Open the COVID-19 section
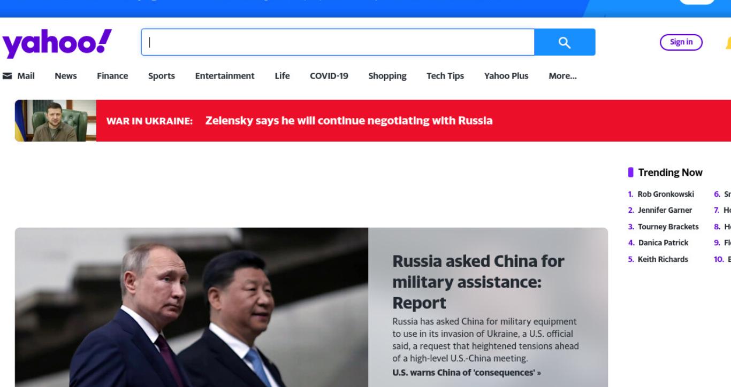The height and width of the screenshot is (387, 731). 329,76
